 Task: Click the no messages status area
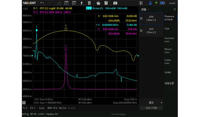[x=118, y=114]
